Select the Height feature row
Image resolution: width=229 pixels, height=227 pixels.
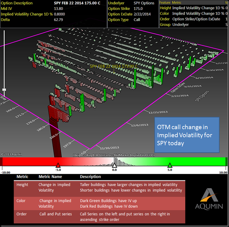point(194,8)
